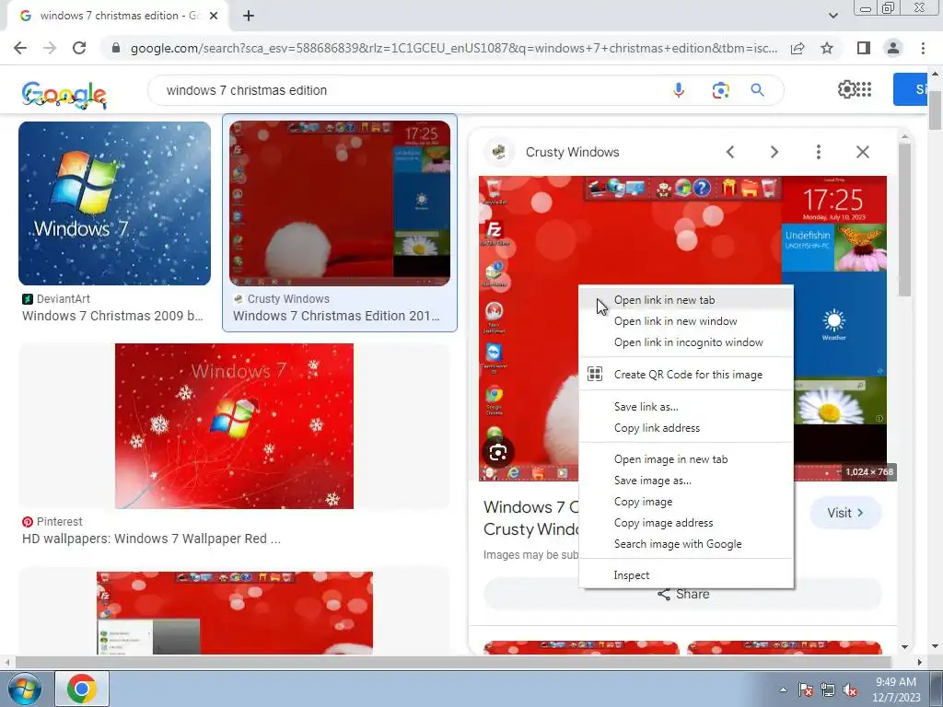Show hidden system tray icons
The height and width of the screenshot is (707, 943).
coord(783,690)
